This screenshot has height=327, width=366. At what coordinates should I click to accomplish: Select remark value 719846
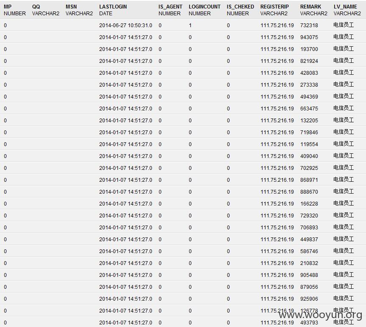(x=309, y=132)
